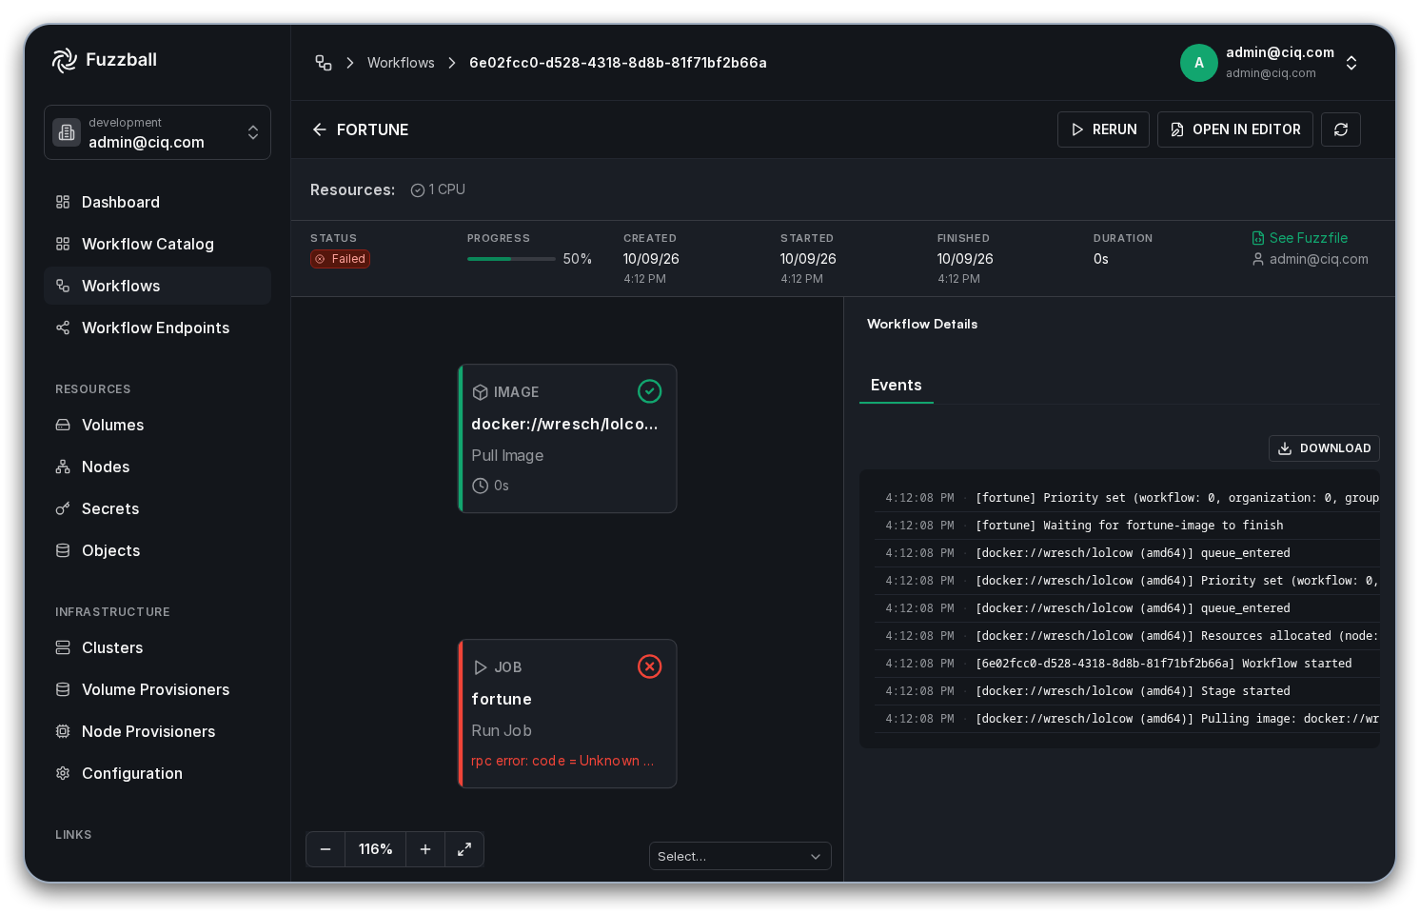Viewport: 1420px width, 914px height.
Task: Fit the graph to view with expand icon
Action: 464,849
